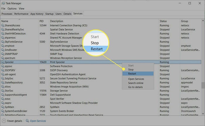Screen dimensions: 205x126
Task: Choose Open Services in the context menu
Action: [138, 79]
